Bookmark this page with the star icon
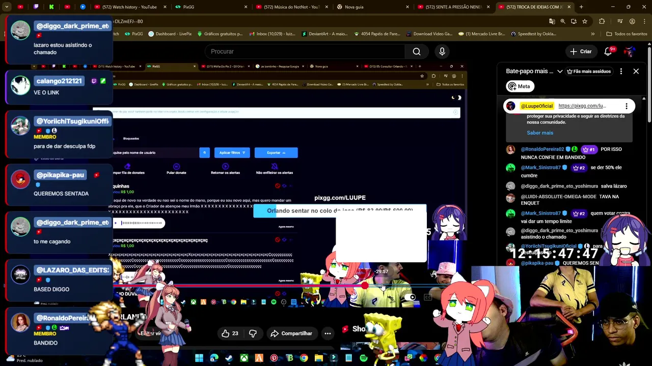 tap(585, 21)
